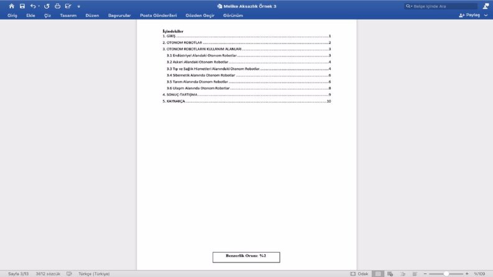
Task: Click the edit document icon beside the printer
Action: click(x=68, y=6)
